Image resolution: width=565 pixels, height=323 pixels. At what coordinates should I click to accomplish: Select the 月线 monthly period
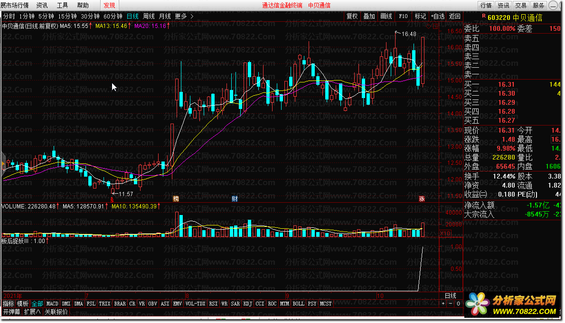pos(165,16)
